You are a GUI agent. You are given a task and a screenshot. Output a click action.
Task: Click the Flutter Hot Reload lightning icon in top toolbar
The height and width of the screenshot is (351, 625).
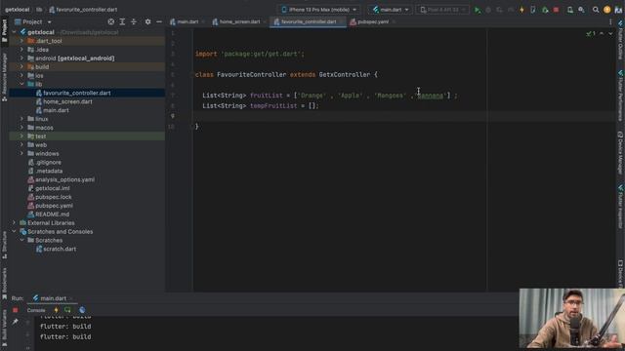point(521,10)
